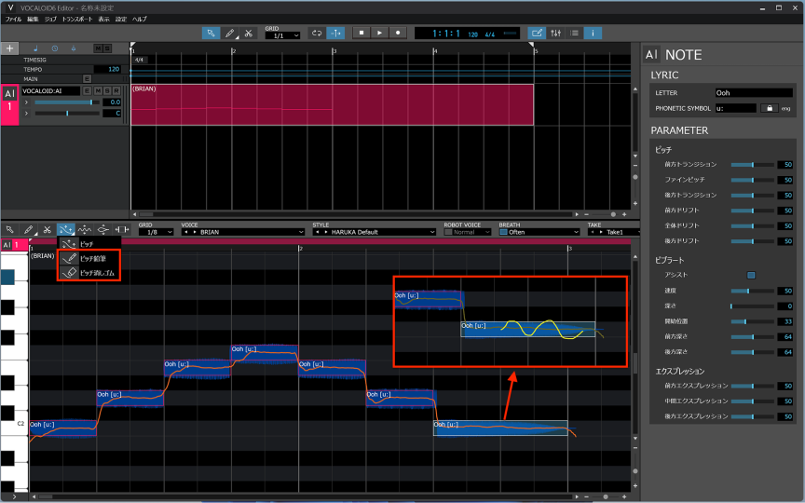
Task: Click the Record button
Action: pyautogui.click(x=398, y=33)
